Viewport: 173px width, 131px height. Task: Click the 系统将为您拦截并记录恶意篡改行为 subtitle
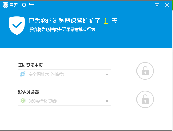point(62,29)
